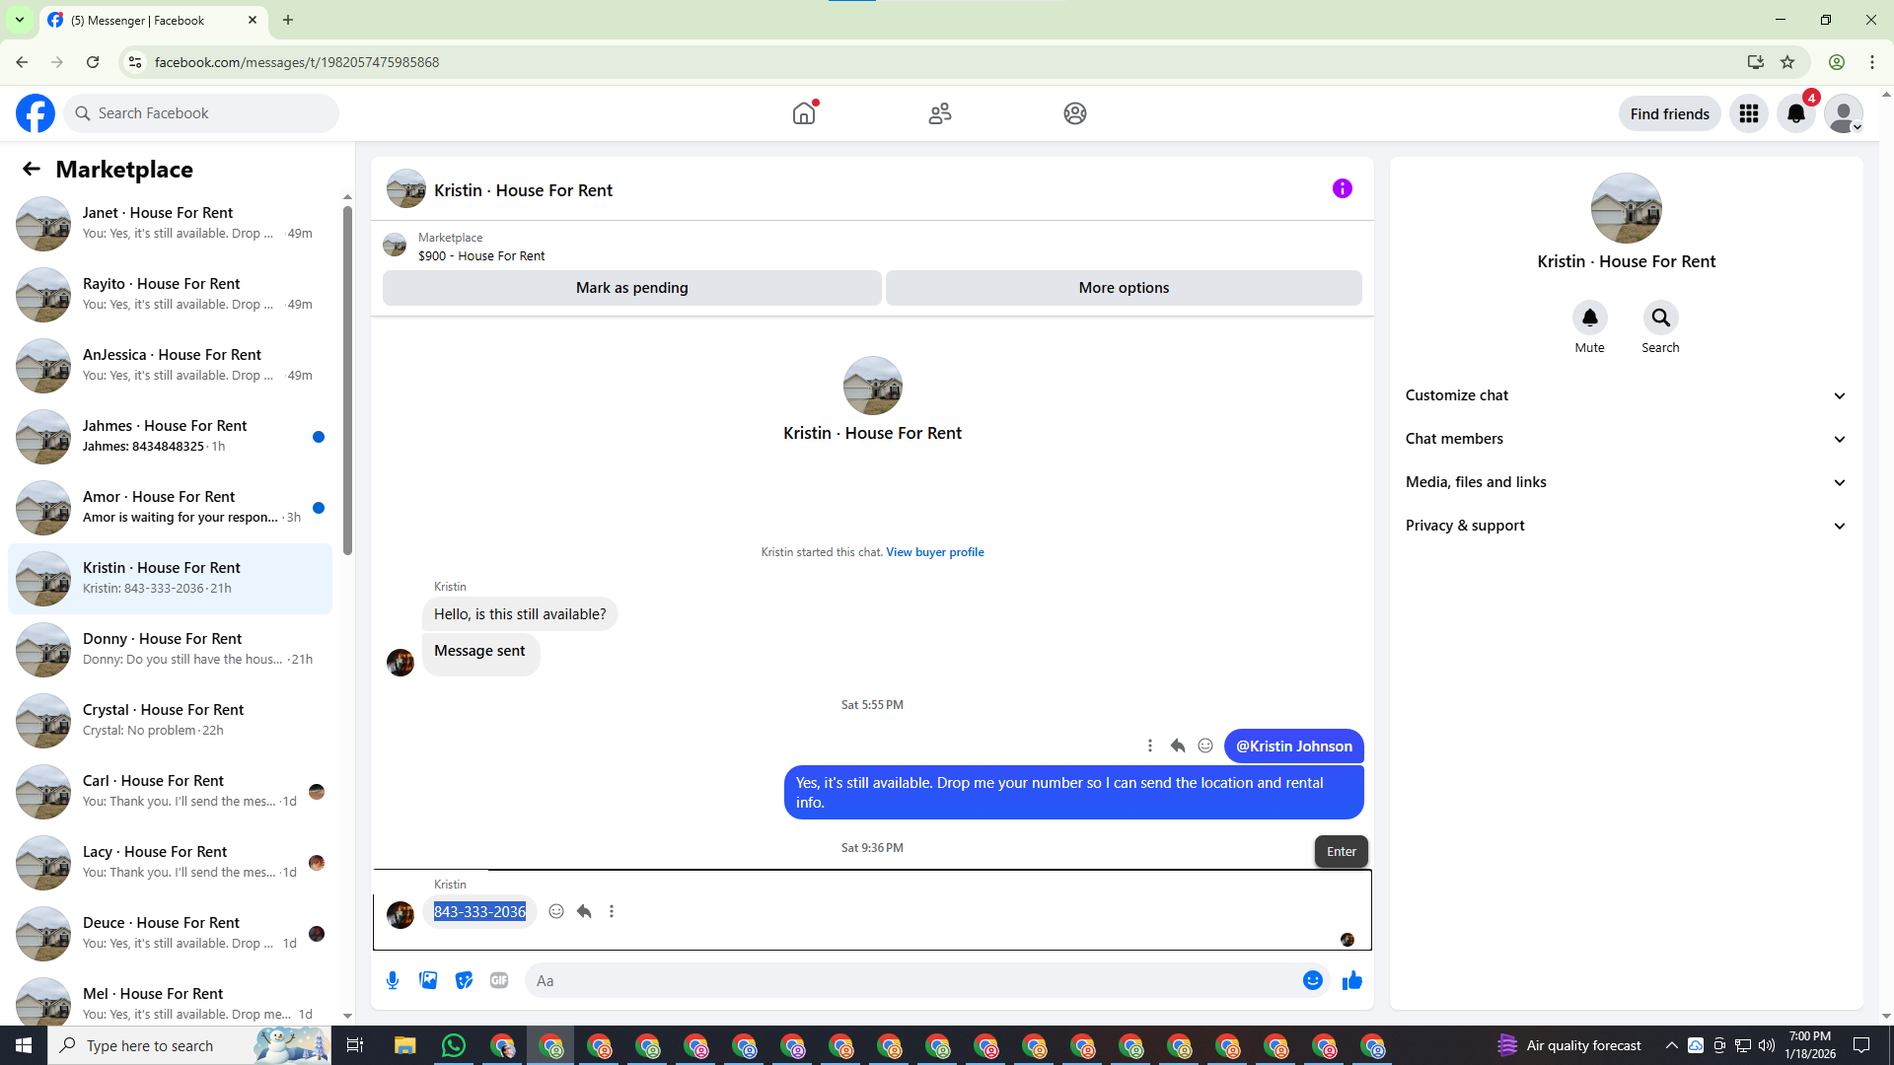Open emoji picker in message box
The width and height of the screenshot is (1894, 1065).
(x=1312, y=980)
